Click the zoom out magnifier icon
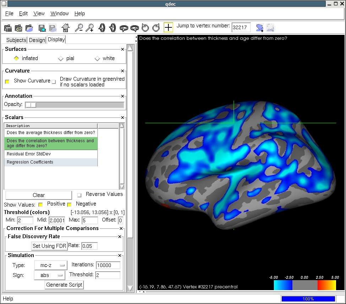Screen dimensions: 346x304 [79, 28]
